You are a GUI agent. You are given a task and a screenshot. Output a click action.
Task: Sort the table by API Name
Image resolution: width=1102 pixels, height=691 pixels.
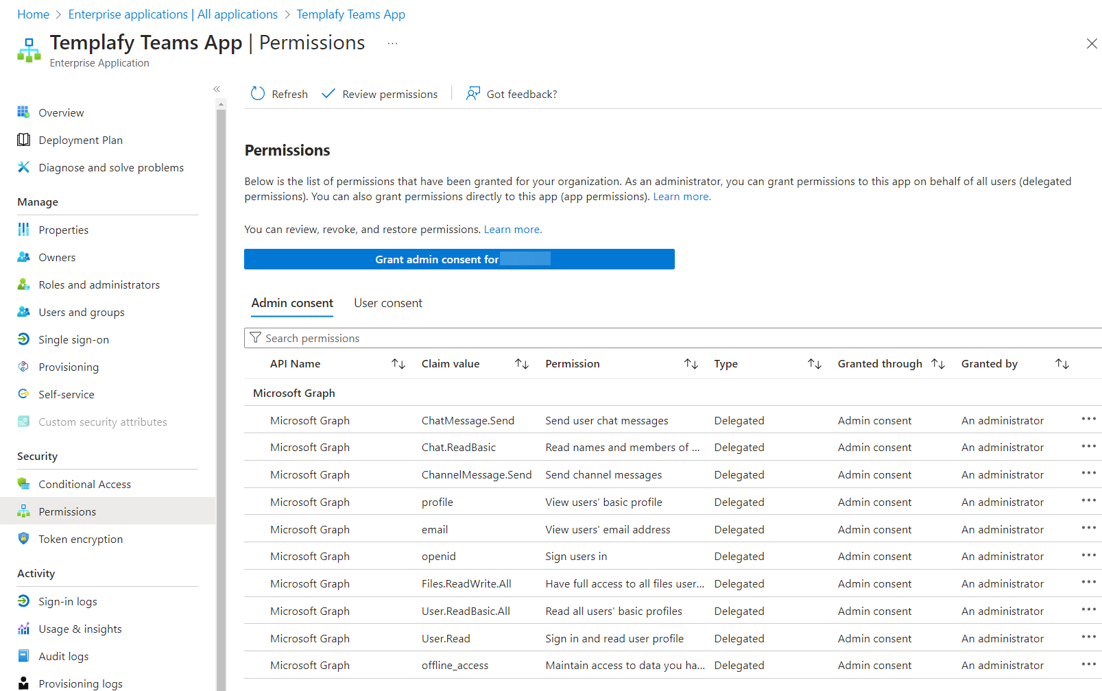(x=398, y=364)
